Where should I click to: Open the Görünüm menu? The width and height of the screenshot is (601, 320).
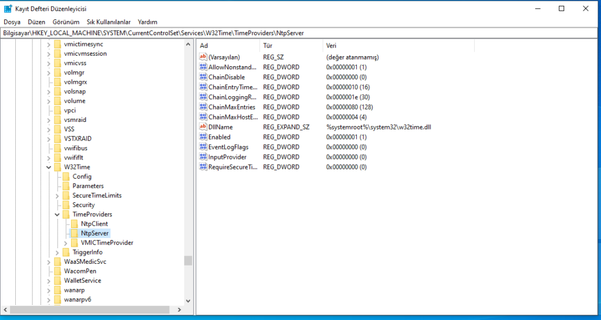66,22
